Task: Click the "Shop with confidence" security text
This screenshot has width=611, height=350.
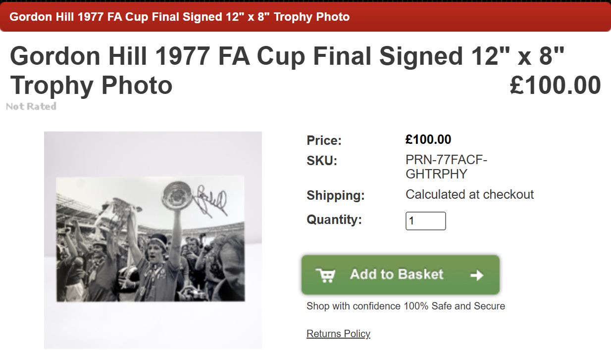Action: coord(406,306)
